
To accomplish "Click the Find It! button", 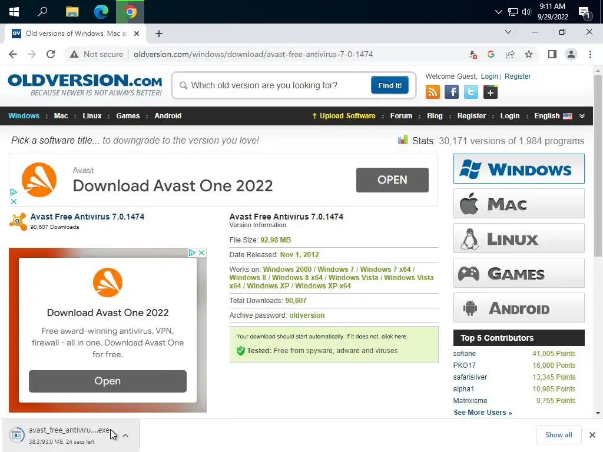I will 390,85.
